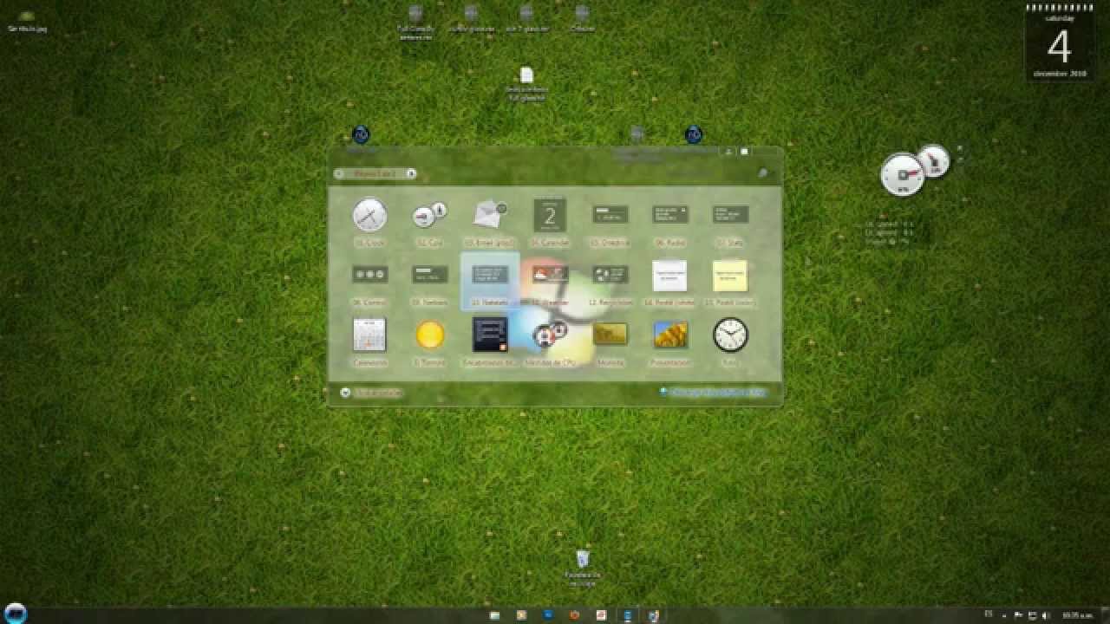Go to next gadget gallery page
Viewport: 1110px width, 624px height.
411,173
